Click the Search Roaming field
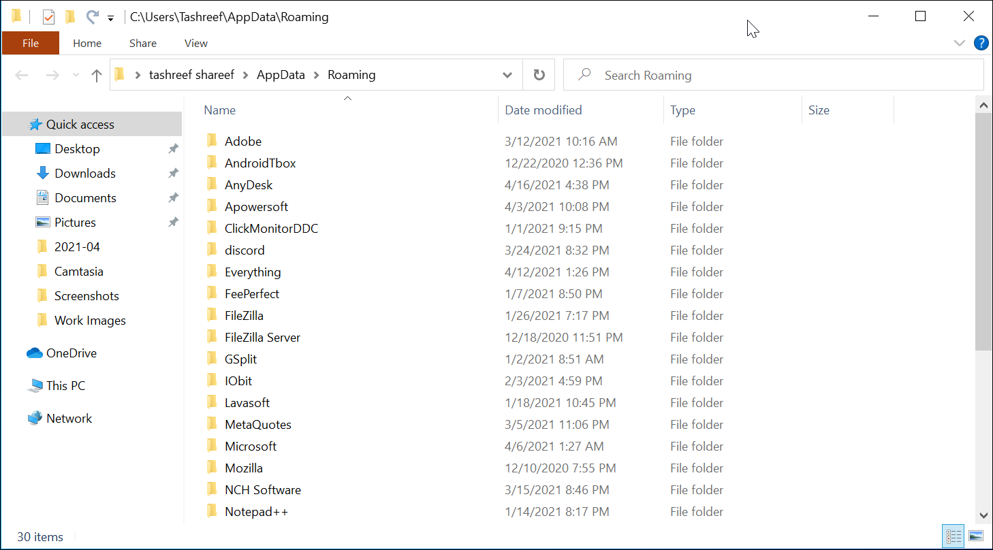The image size is (993, 550). click(773, 75)
